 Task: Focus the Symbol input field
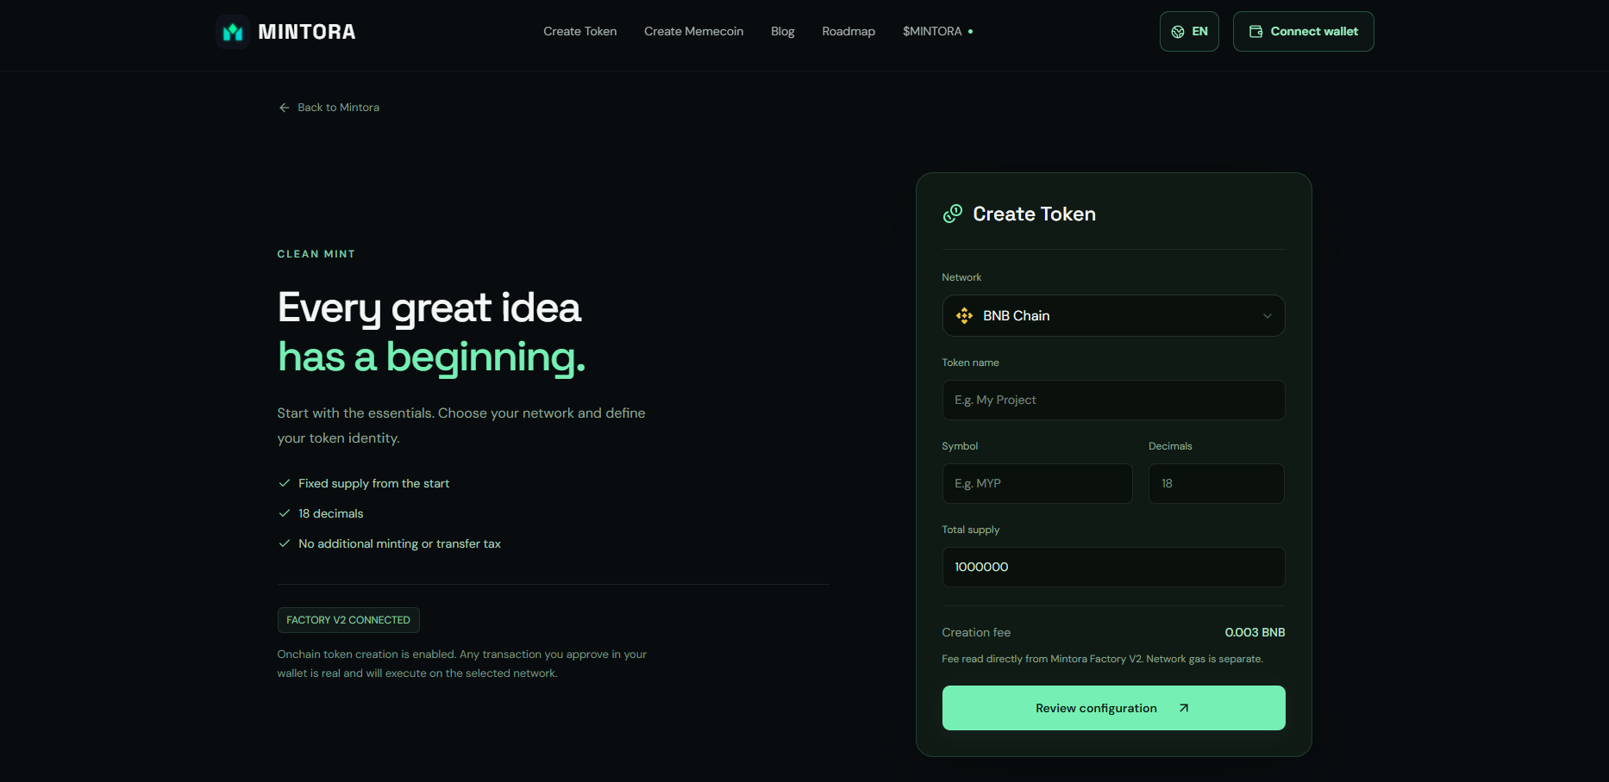[1037, 484]
